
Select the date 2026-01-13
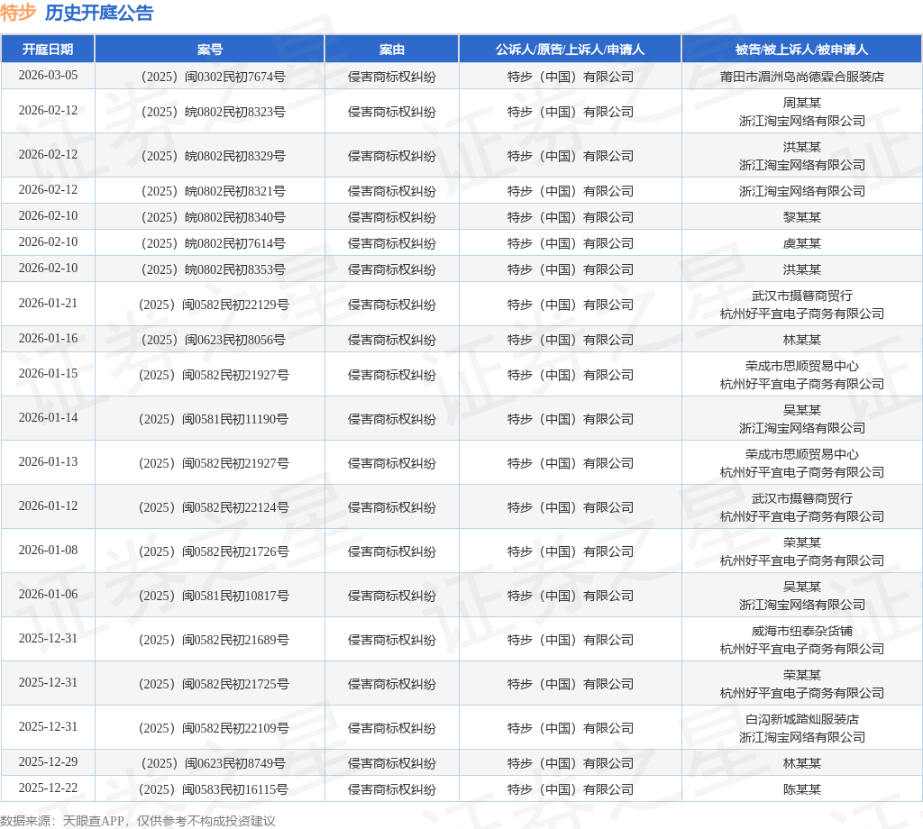(48, 462)
